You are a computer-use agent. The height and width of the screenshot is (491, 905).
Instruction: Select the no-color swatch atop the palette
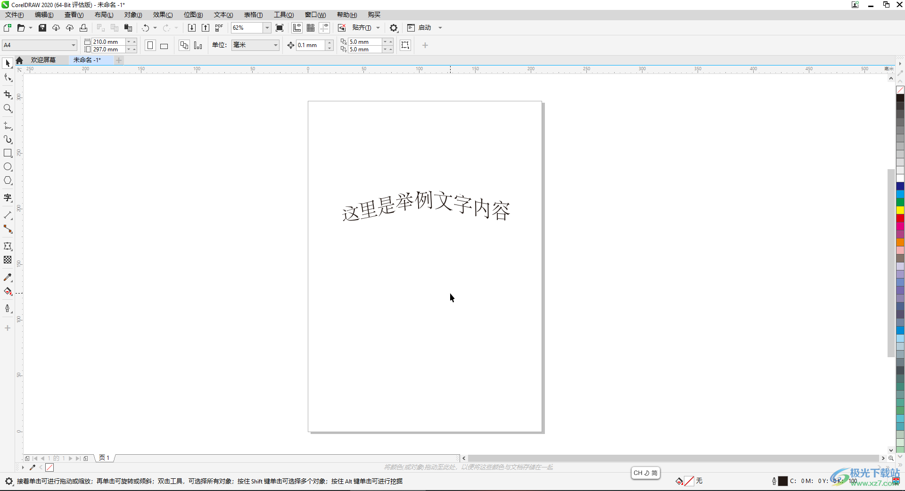pyautogui.click(x=900, y=90)
